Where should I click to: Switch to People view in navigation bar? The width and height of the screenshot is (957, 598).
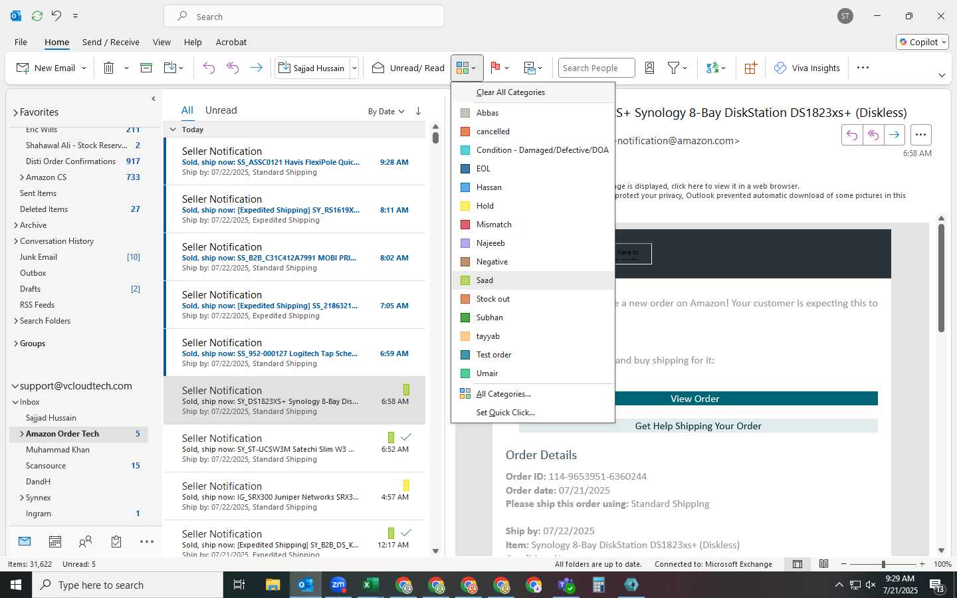85,542
